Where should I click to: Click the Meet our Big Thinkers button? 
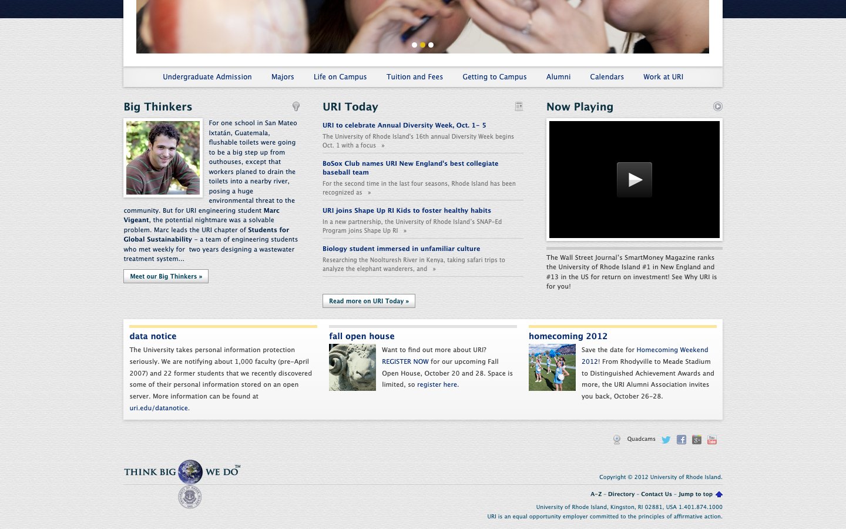[x=166, y=276]
